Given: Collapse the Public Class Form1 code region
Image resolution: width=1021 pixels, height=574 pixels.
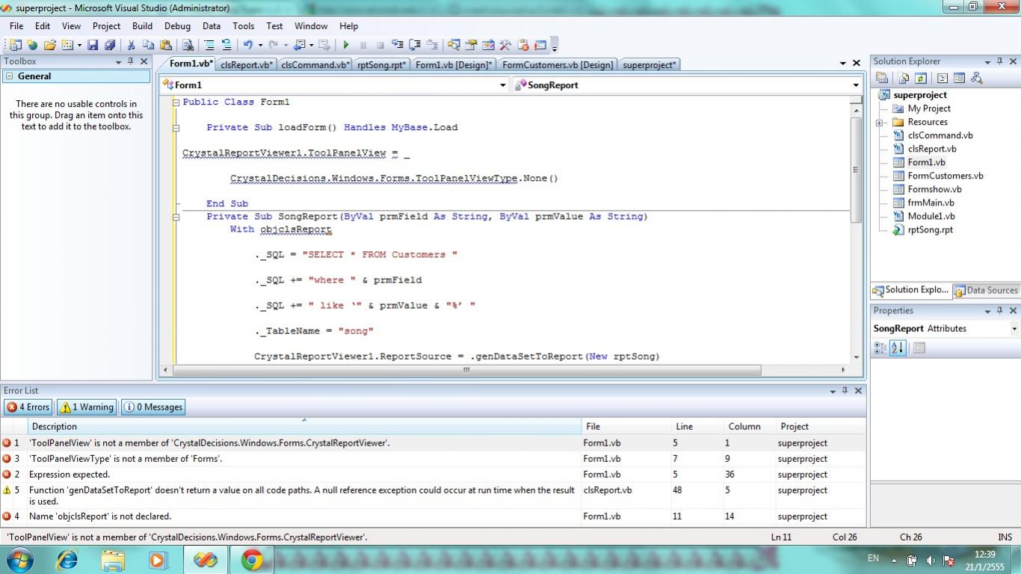Looking at the screenshot, I should (x=176, y=102).
